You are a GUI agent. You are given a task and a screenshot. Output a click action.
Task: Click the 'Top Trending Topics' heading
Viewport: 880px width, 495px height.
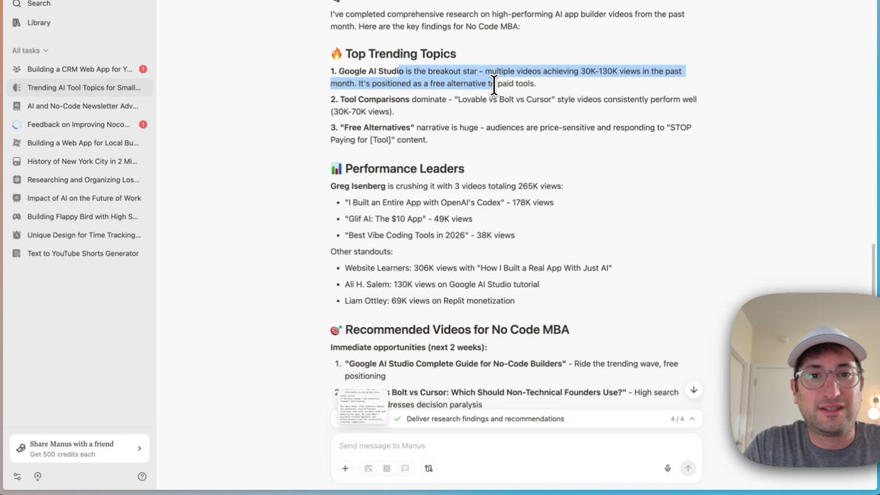click(400, 54)
